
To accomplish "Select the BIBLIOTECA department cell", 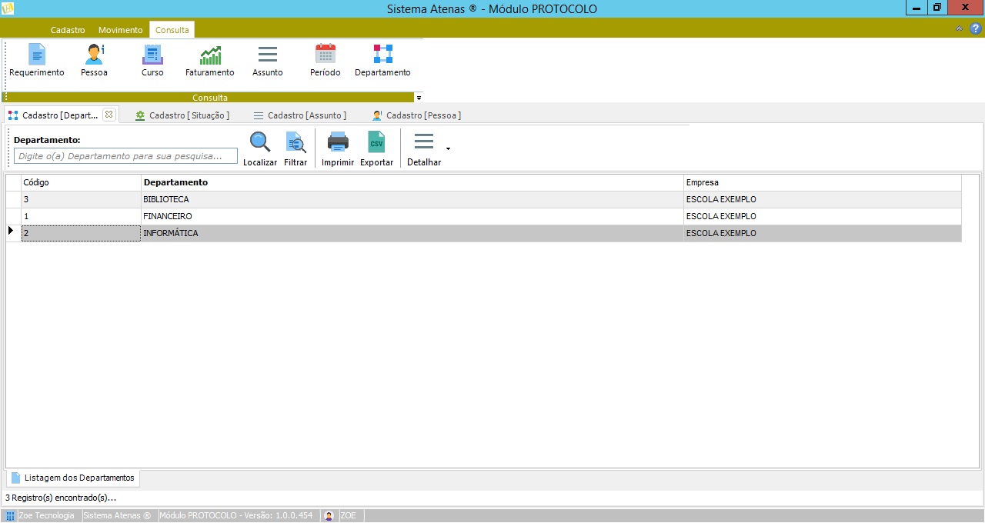I will tap(412, 199).
